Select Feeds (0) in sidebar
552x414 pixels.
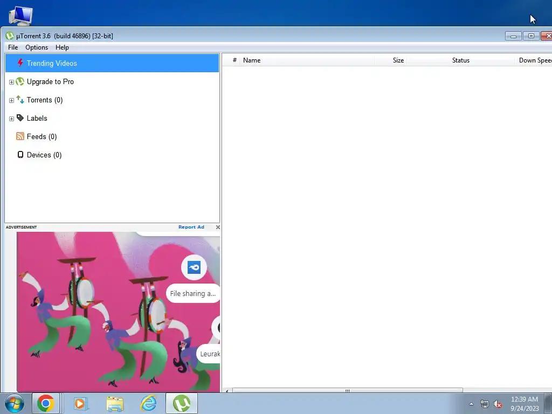click(x=42, y=136)
